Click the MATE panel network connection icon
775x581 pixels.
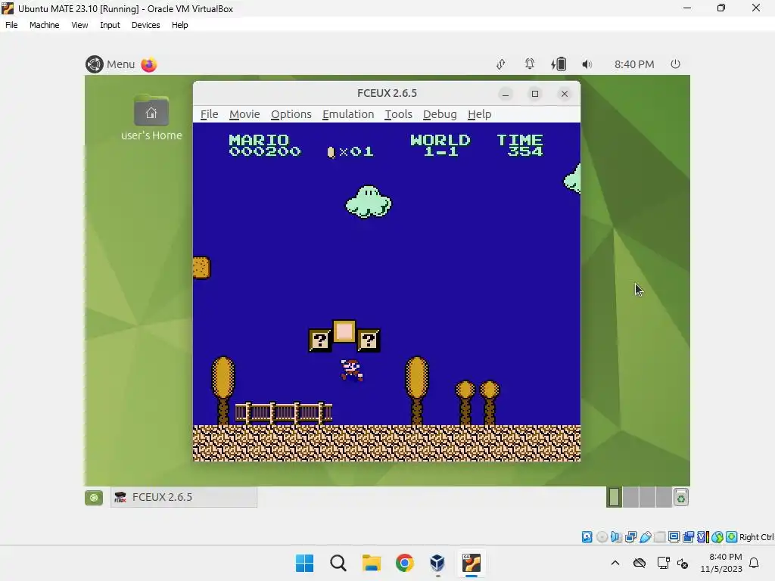pyautogui.click(x=501, y=64)
